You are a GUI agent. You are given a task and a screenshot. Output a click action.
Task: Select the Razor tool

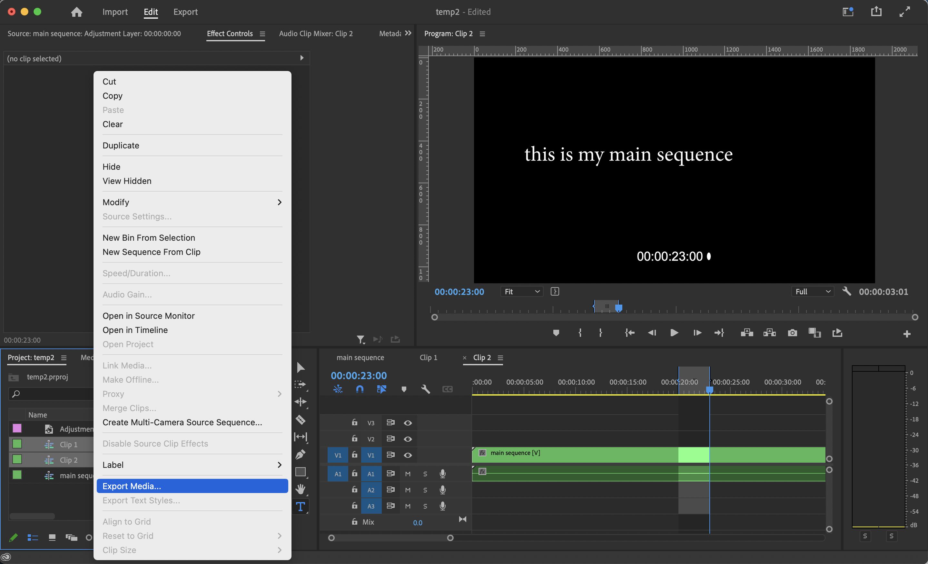click(301, 419)
